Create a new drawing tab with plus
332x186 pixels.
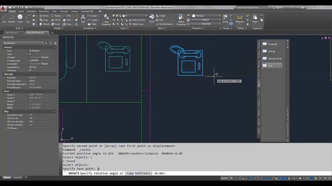tap(52, 33)
